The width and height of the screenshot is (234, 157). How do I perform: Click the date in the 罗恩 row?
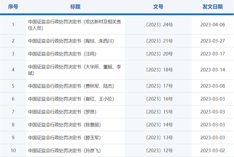(213, 112)
